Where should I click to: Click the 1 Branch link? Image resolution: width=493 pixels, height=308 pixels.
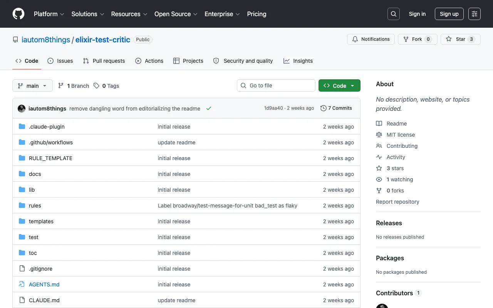click(74, 86)
